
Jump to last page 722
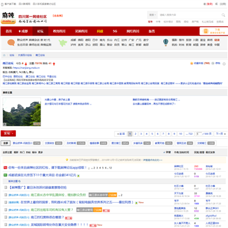click(189, 134)
